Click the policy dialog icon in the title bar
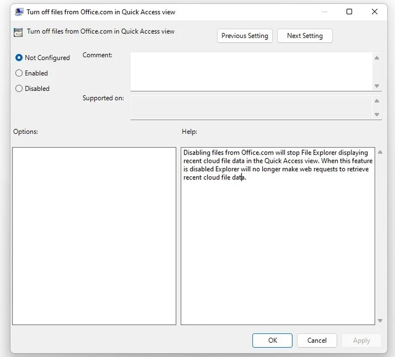This screenshot has width=395, height=357. (x=19, y=11)
